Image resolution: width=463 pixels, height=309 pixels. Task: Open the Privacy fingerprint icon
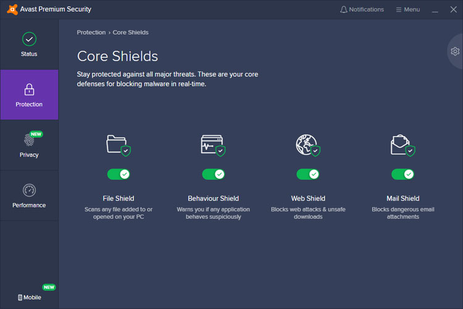coord(29,140)
